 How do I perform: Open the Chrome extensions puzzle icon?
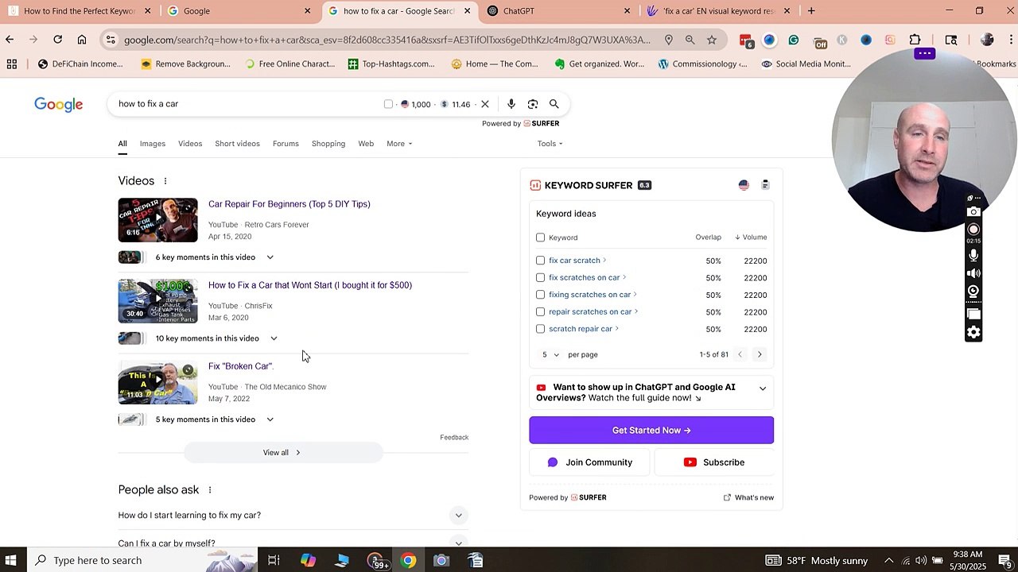tap(915, 40)
